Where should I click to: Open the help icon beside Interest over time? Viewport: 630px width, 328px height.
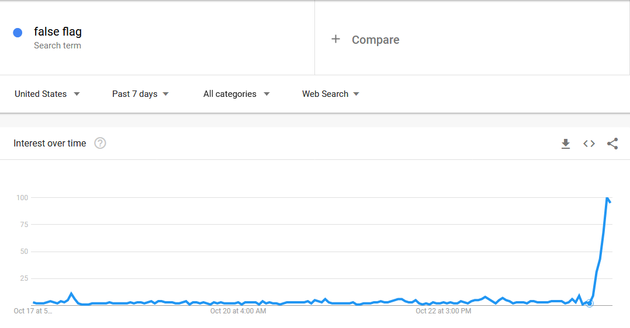pos(100,144)
